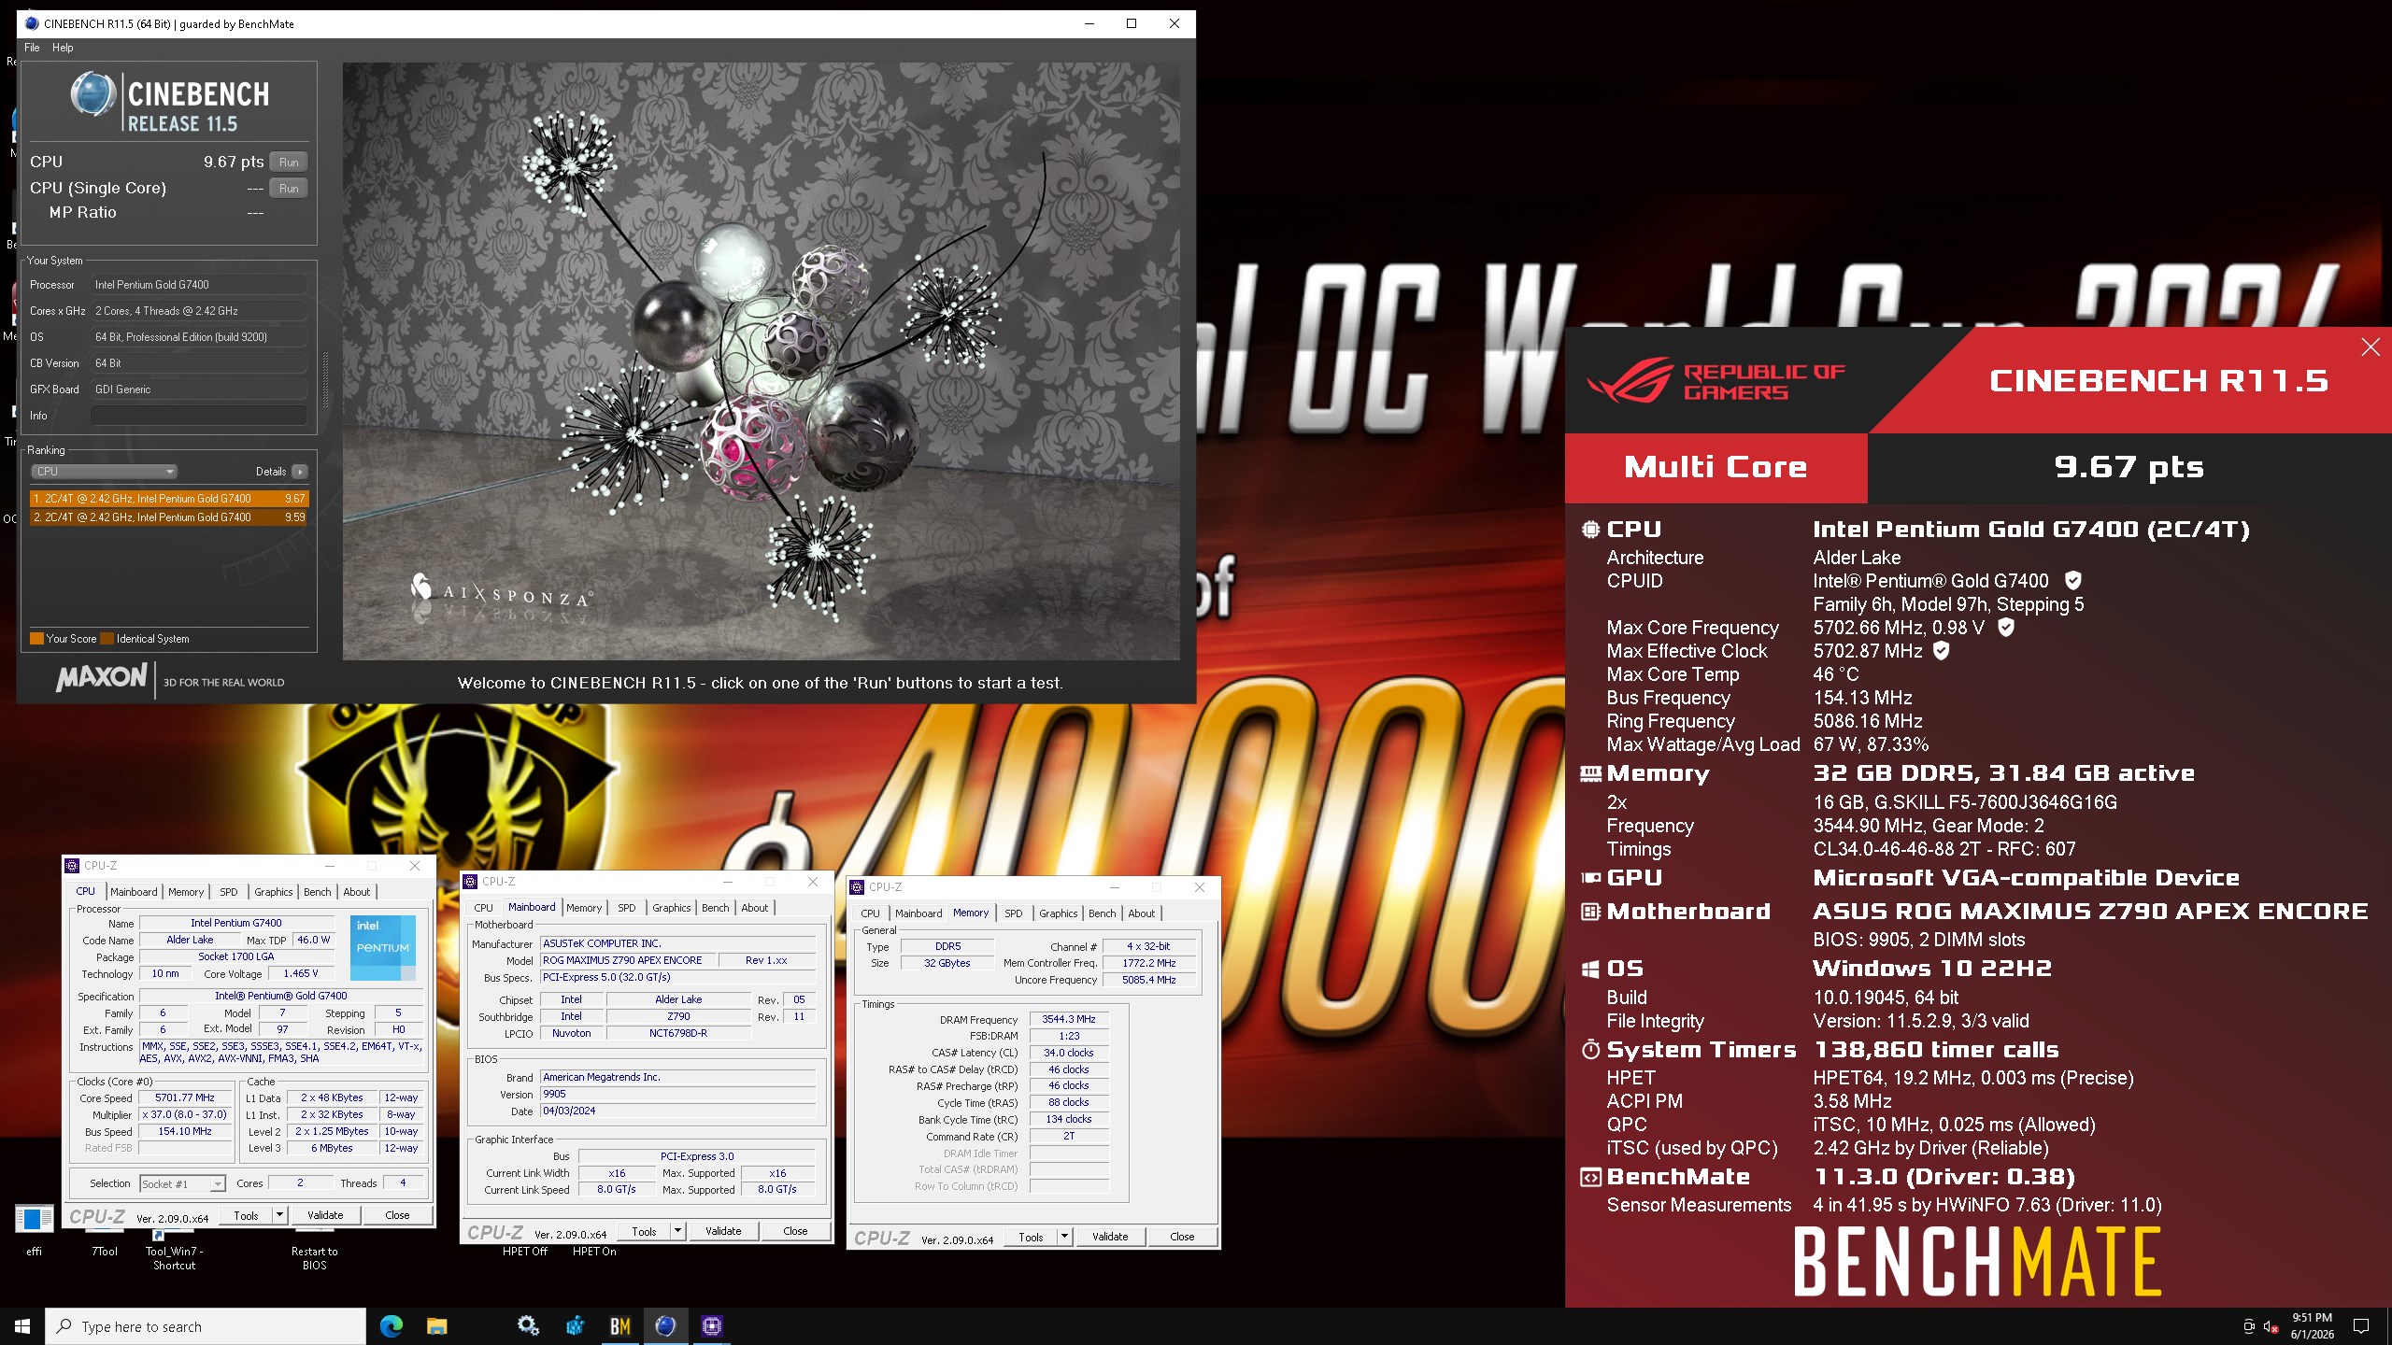Image resolution: width=2392 pixels, height=1345 pixels.
Task: Click the Info input field in Cinebench
Action: click(199, 416)
